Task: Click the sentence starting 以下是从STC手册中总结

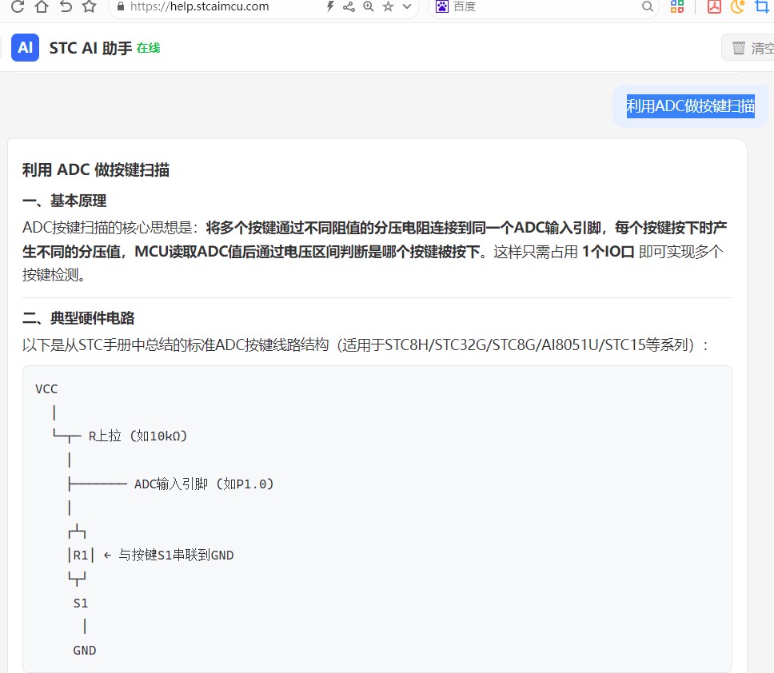Action: [365, 344]
